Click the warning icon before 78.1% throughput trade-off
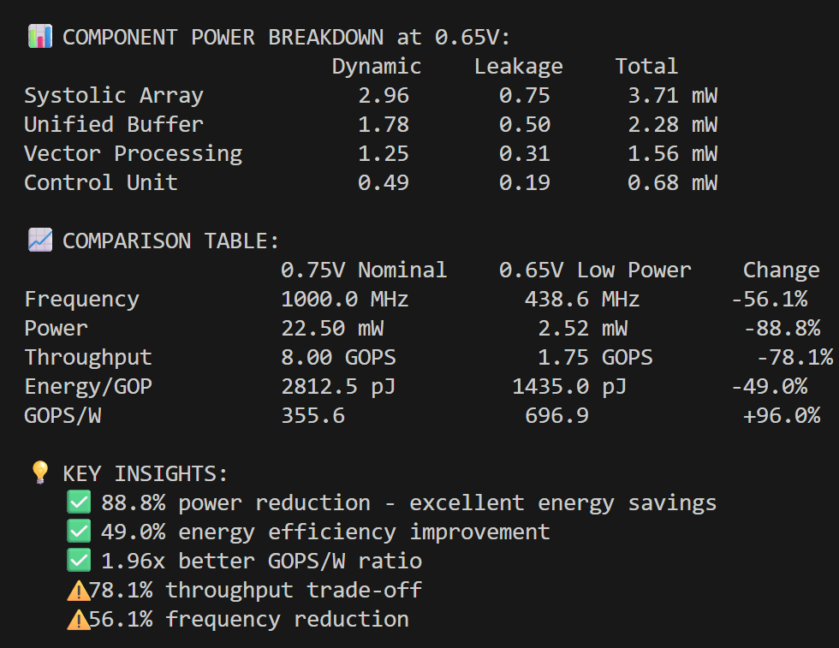 coord(78,590)
